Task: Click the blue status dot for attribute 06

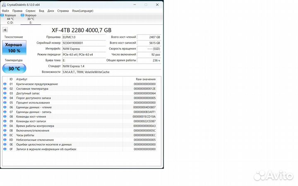Action: [x=5, y=107]
